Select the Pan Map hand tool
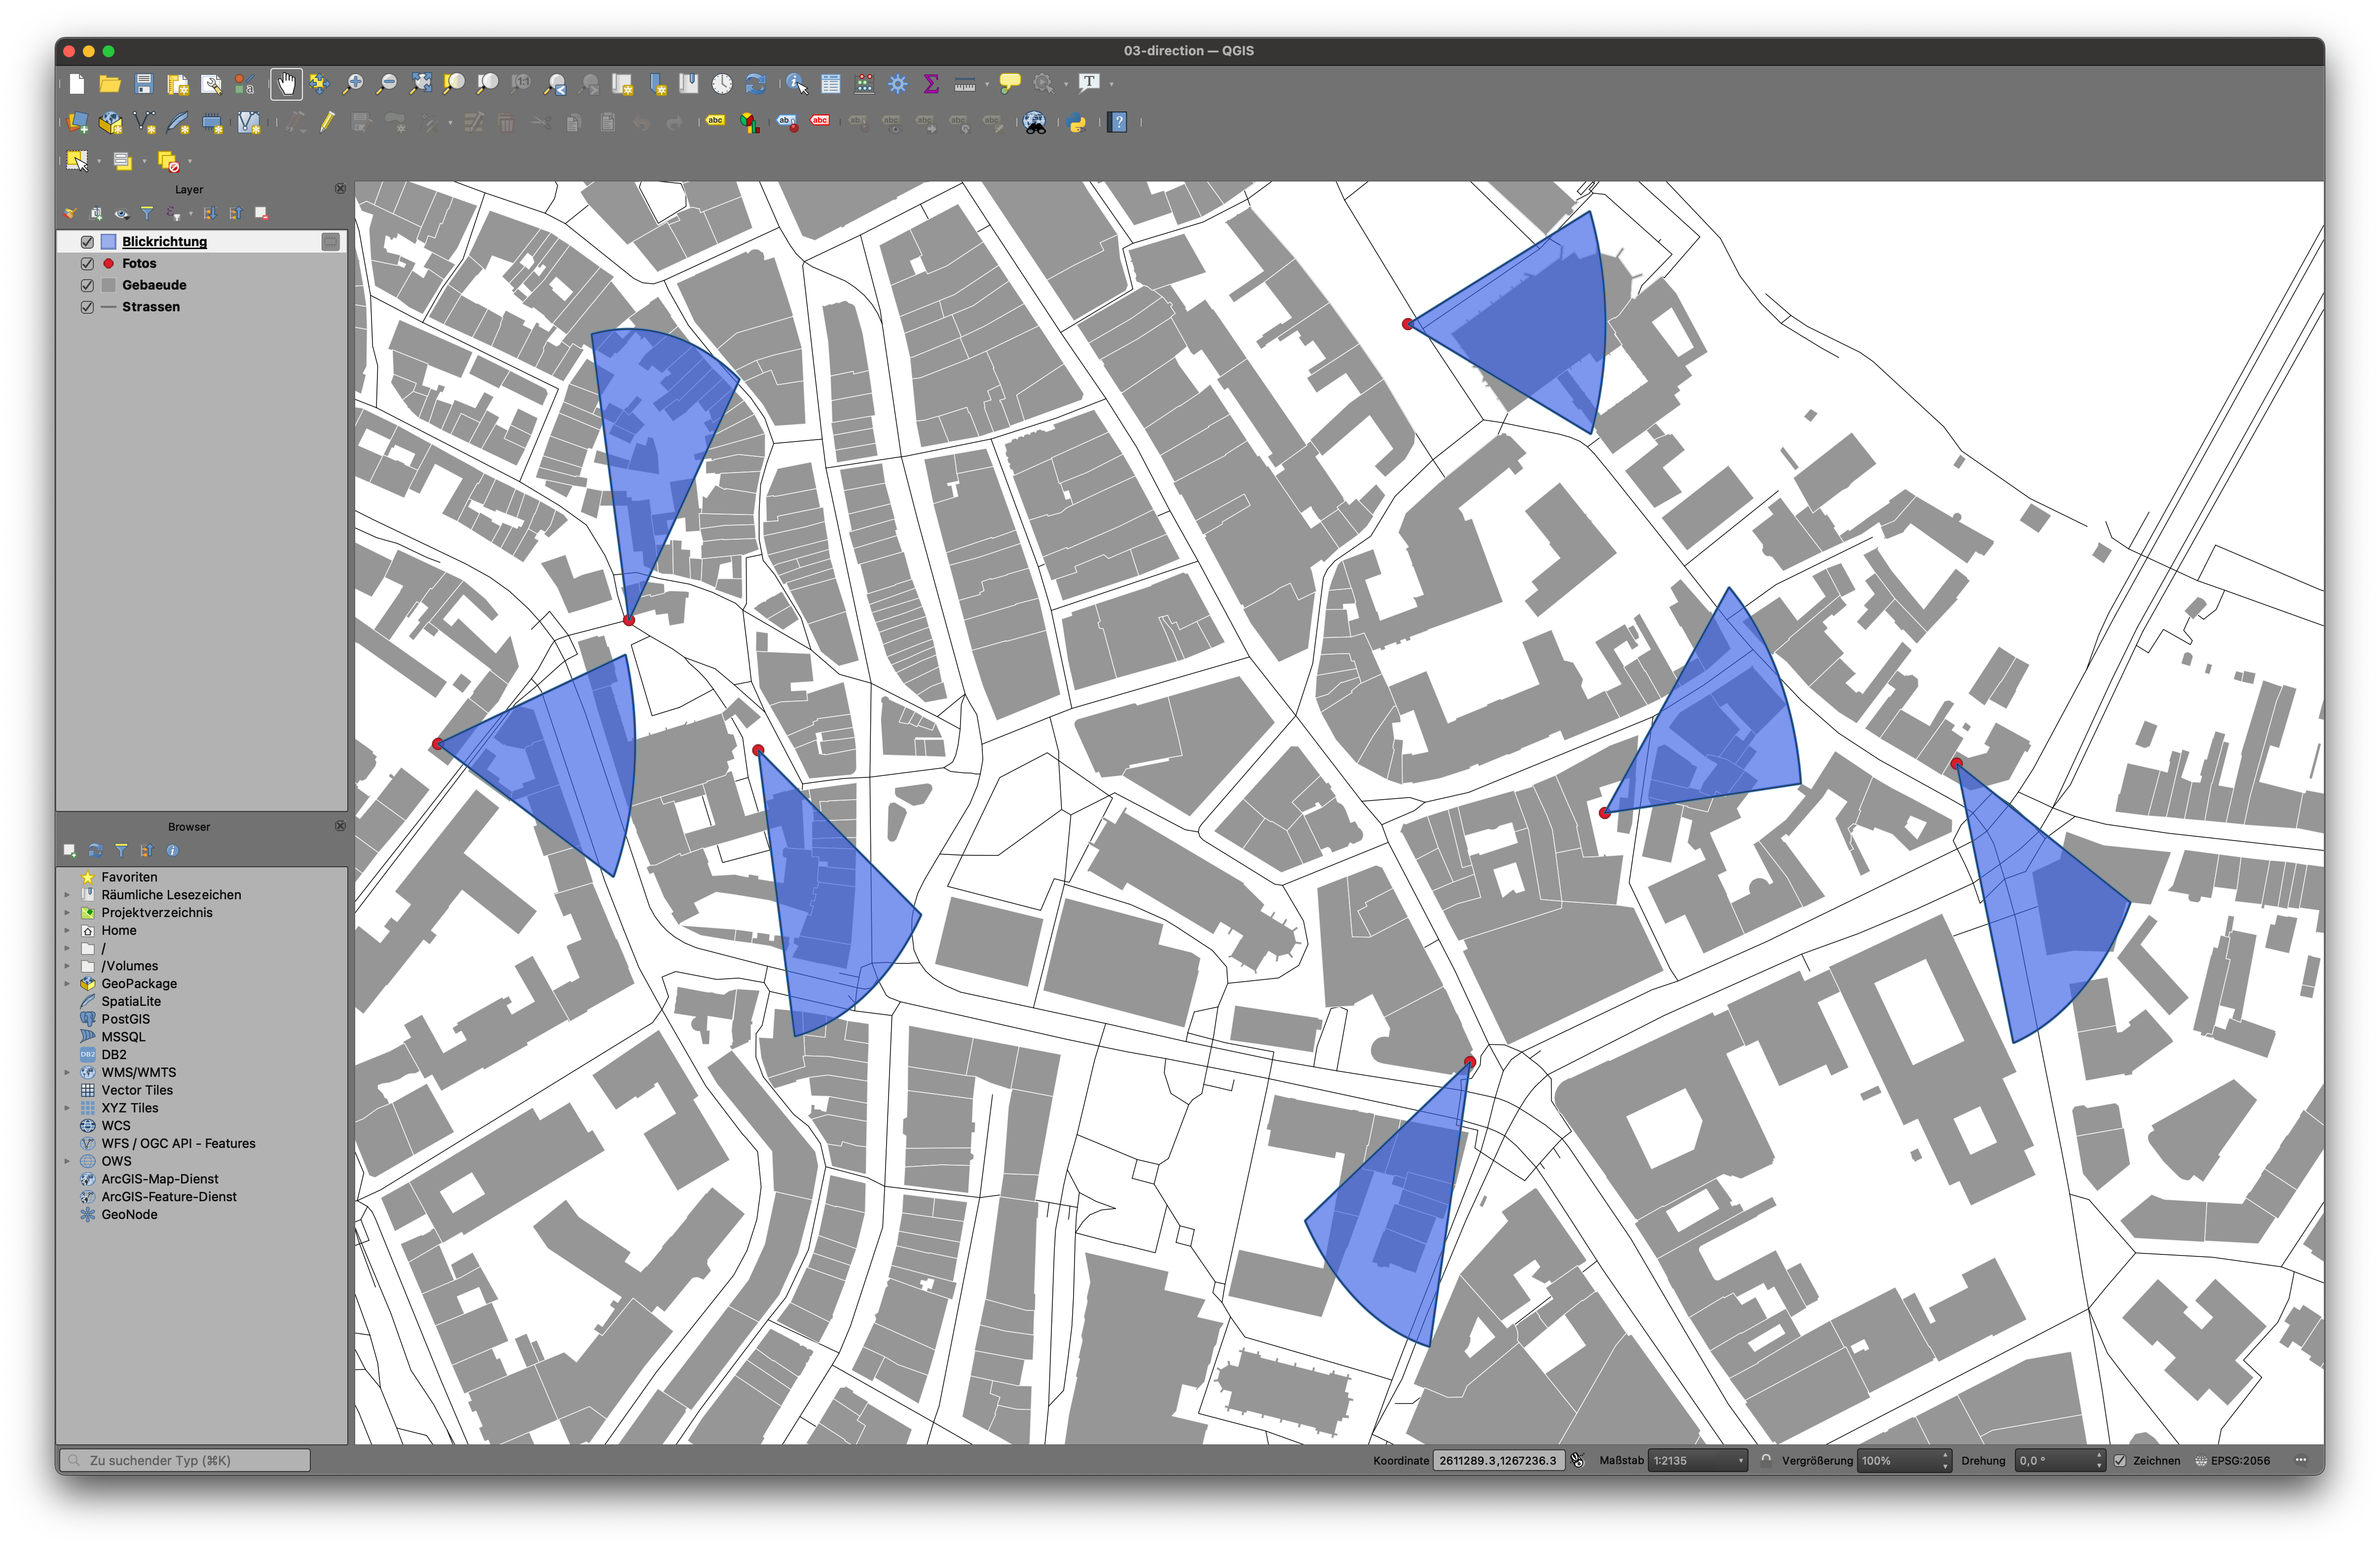Screen dimensions: 2380x1548 pos(287,84)
